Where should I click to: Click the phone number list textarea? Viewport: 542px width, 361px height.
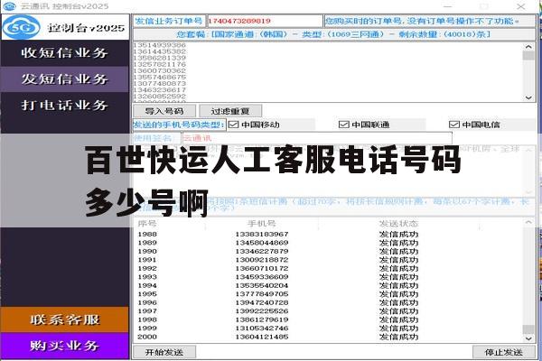coord(329,72)
